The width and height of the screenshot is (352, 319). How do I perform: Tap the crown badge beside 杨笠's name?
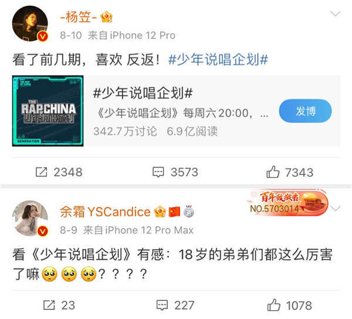tap(106, 17)
